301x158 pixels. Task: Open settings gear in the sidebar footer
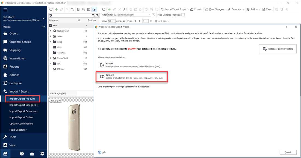click(x=42, y=154)
